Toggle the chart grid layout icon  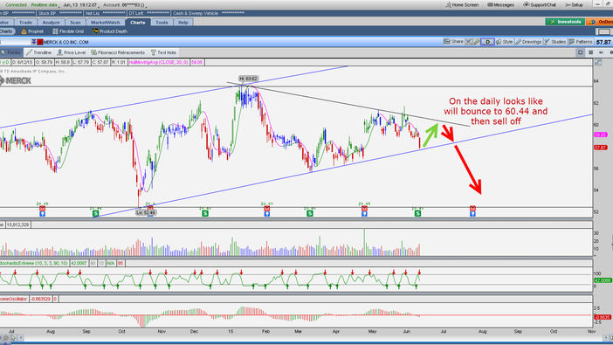(590, 52)
